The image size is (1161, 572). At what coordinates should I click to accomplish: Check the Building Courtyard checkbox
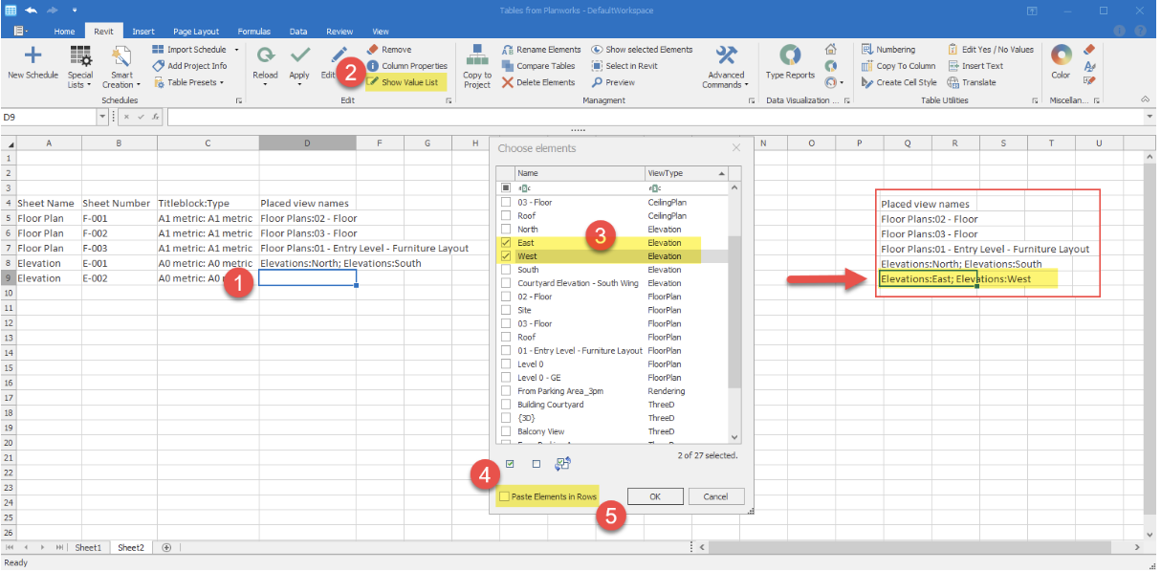[x=507, y=405]
